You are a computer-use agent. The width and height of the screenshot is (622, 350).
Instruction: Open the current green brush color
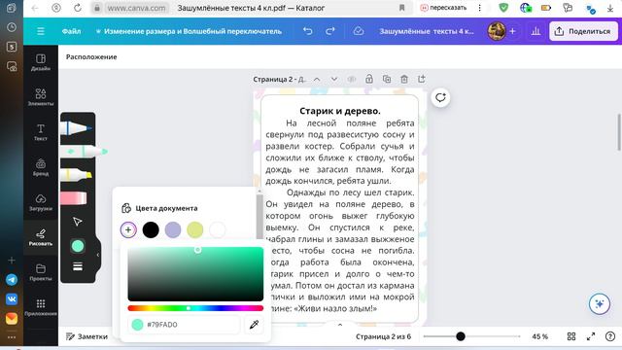[78, 246]
